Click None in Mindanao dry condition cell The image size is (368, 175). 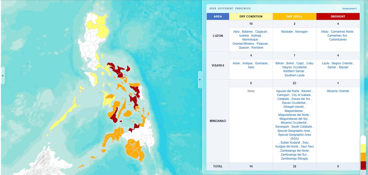[x=251, y=91]
